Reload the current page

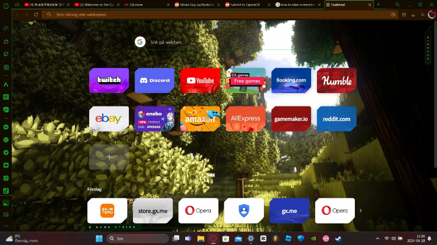coord(36,15)
